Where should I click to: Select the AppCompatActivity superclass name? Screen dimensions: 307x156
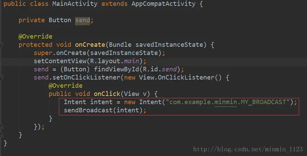click(163, 4)
